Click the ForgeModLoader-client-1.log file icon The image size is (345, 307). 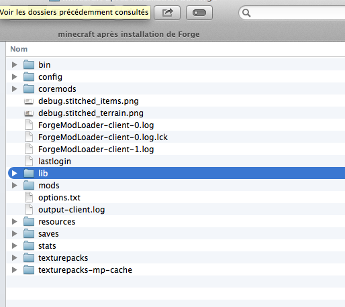29,149
